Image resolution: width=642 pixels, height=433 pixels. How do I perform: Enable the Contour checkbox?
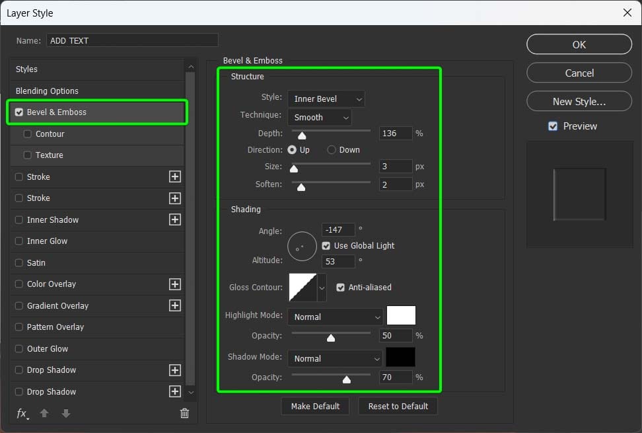pos(28,134)
